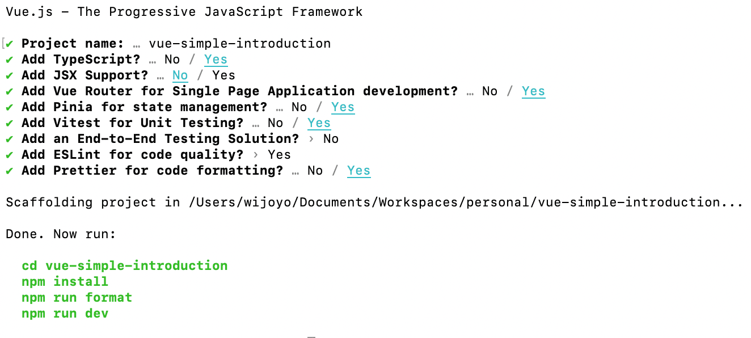This screenshot has width=751, height=338.
Task: Click the /Users/wijoyo/Documents/Workspaces scaffolding path
Action: point(466,202)
